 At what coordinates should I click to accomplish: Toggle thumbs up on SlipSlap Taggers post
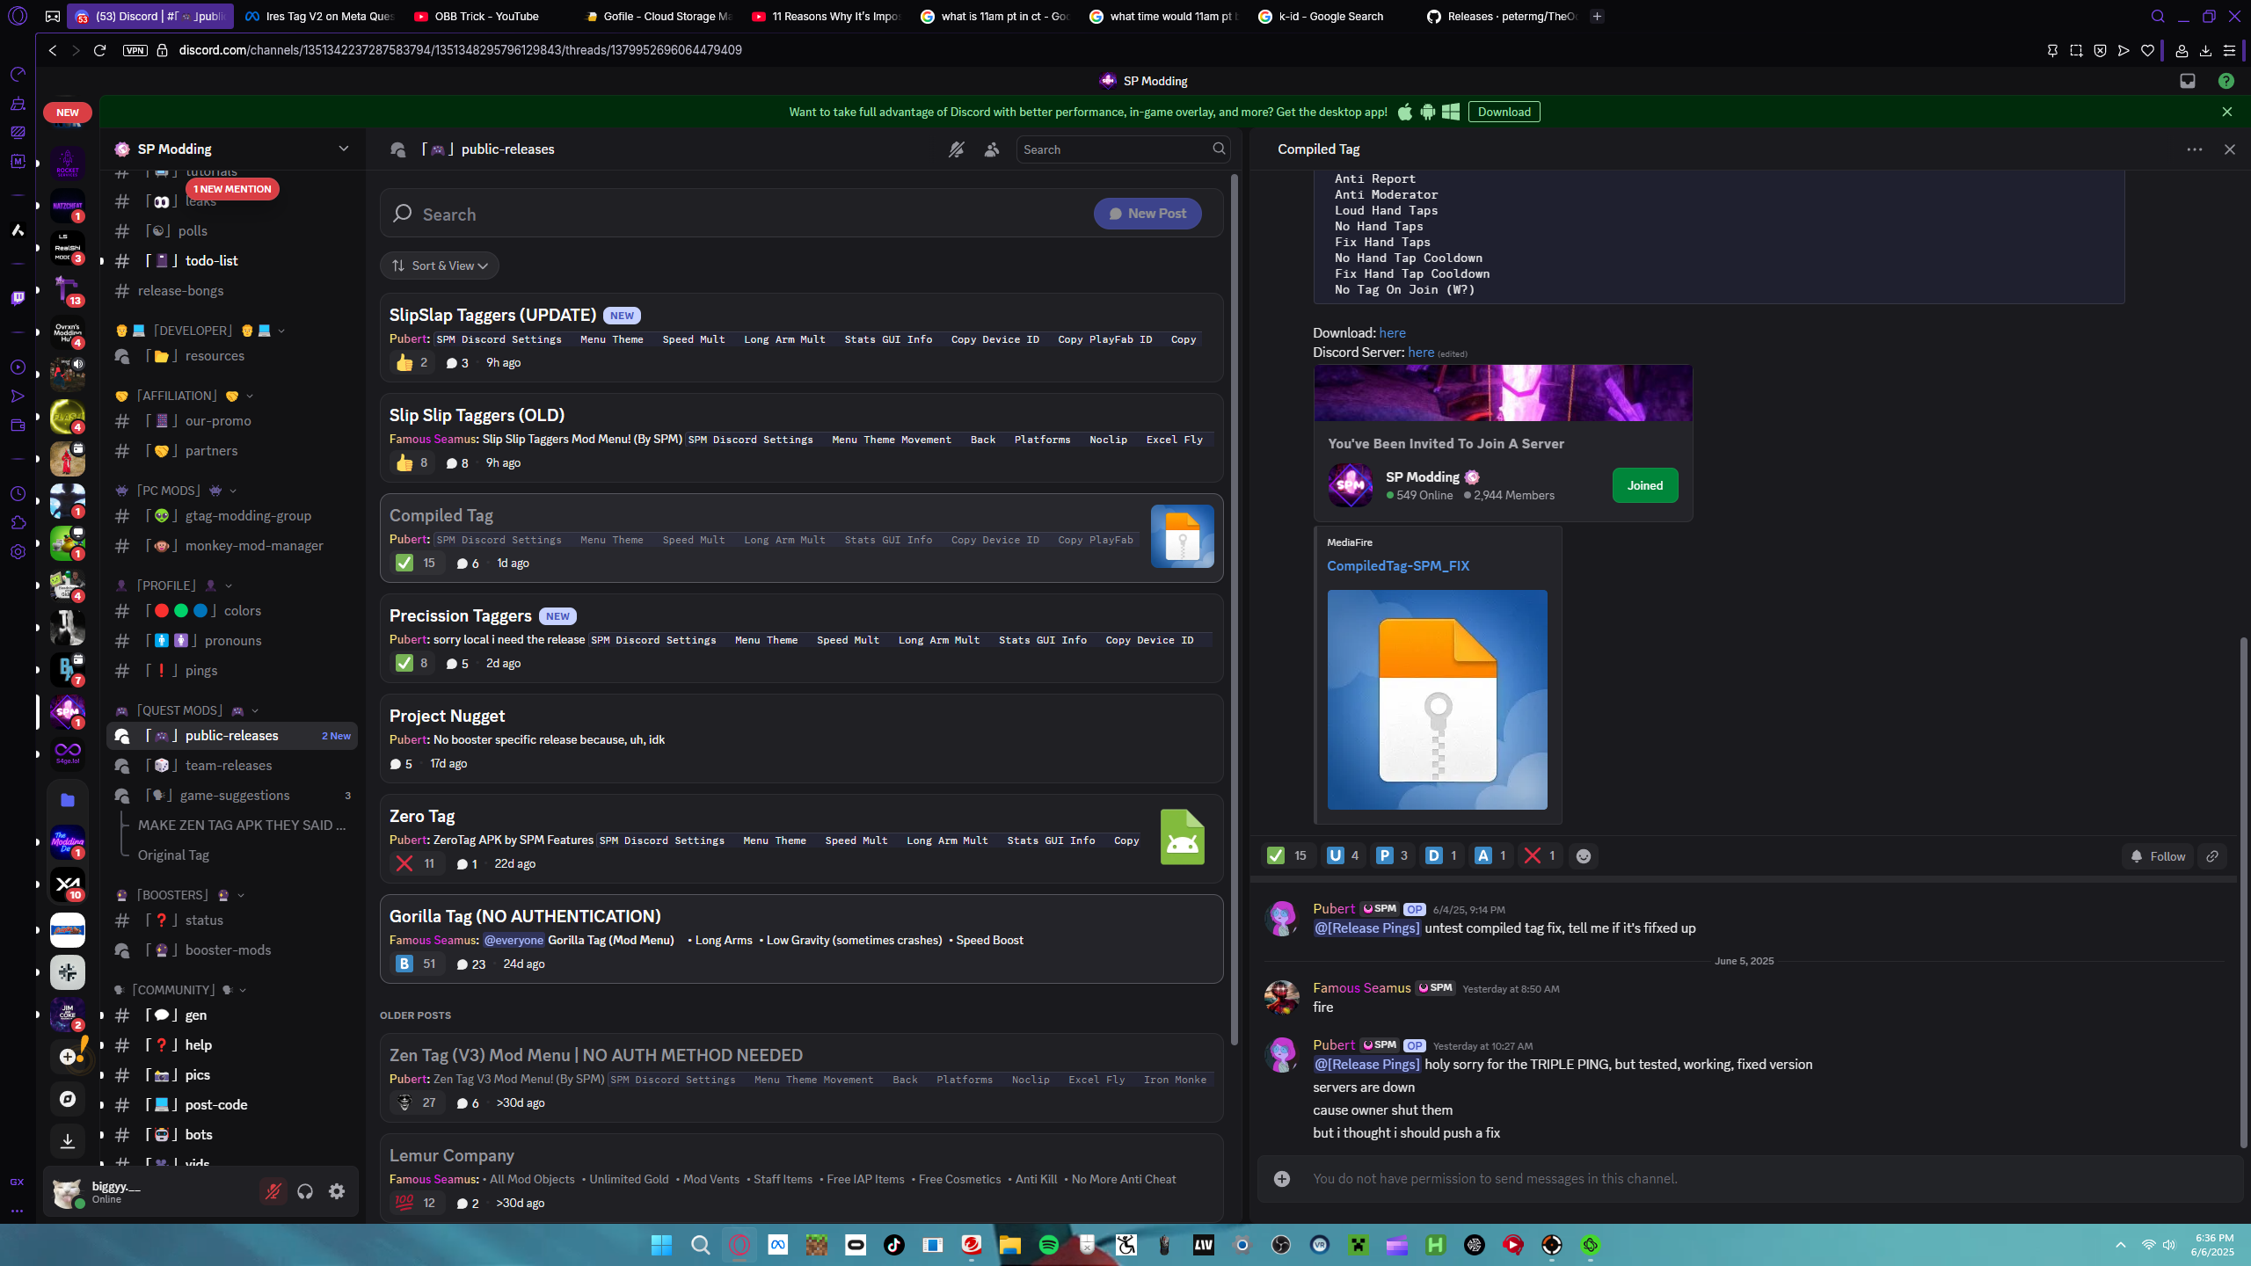click(412, 363)
